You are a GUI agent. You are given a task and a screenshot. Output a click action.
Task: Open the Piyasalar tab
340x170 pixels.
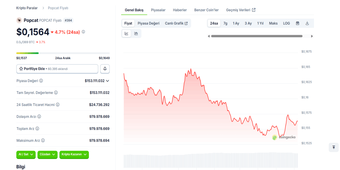point(158,10)
